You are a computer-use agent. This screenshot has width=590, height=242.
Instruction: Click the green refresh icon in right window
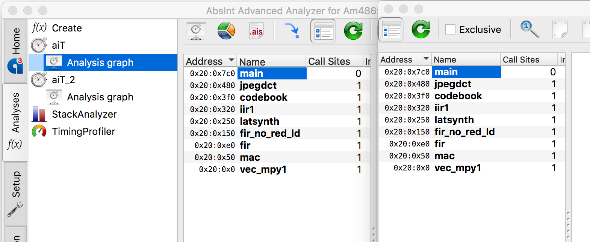click(x=421, y=29)
